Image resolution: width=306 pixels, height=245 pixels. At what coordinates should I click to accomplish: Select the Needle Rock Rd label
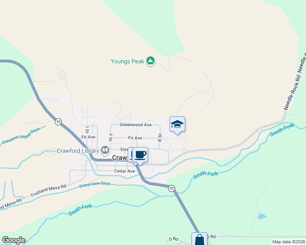coord(292,92)
